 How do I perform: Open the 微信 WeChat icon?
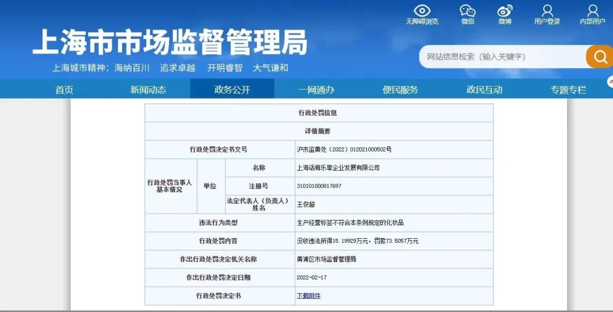click(x=467, y=11)
